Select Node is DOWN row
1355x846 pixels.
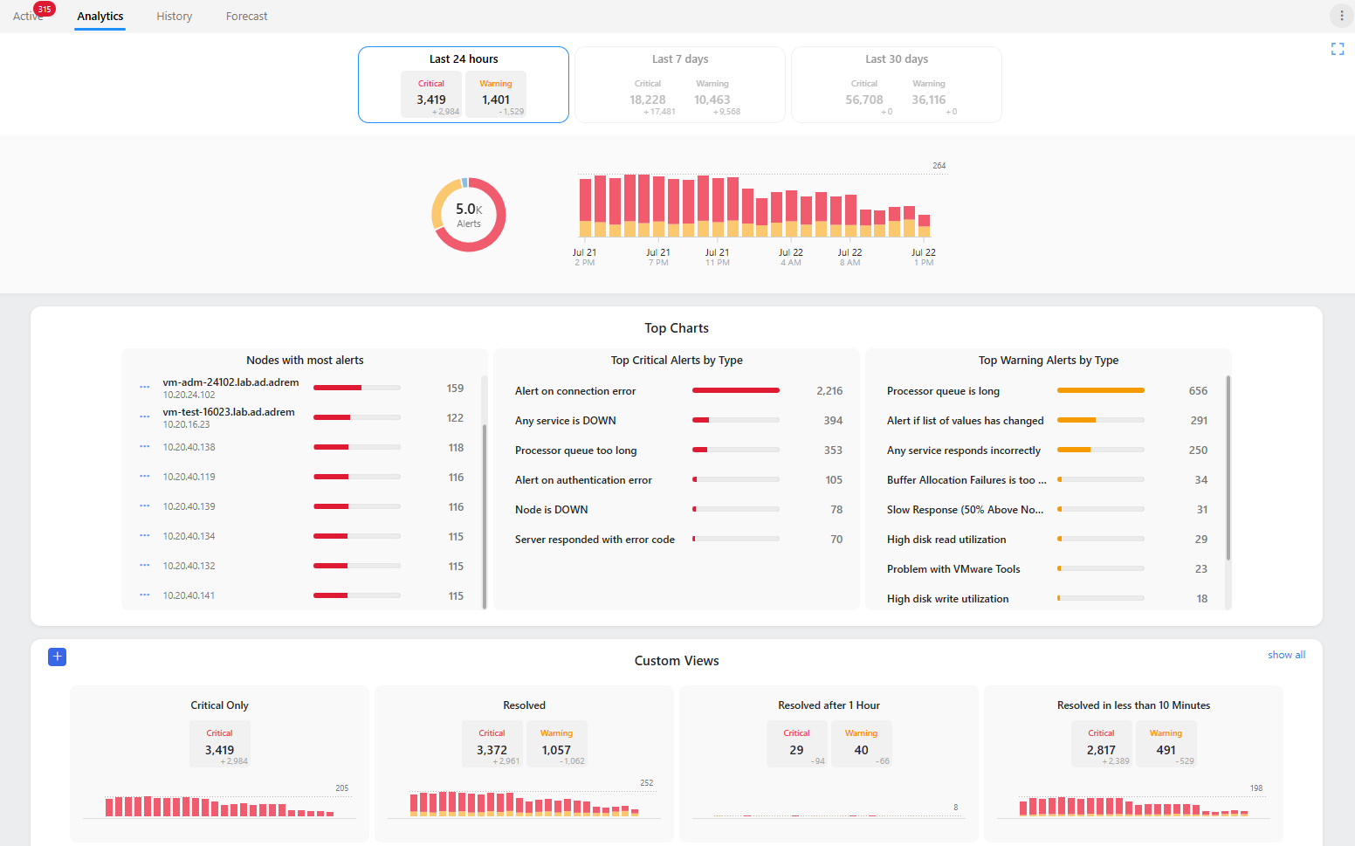tap(677, 510)
